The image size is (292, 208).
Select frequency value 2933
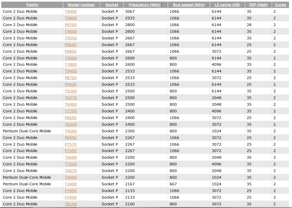click(130, 18)
